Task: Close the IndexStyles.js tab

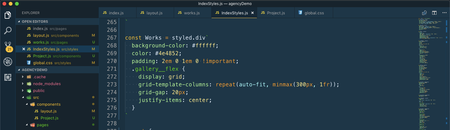Action: coord(252,13)
